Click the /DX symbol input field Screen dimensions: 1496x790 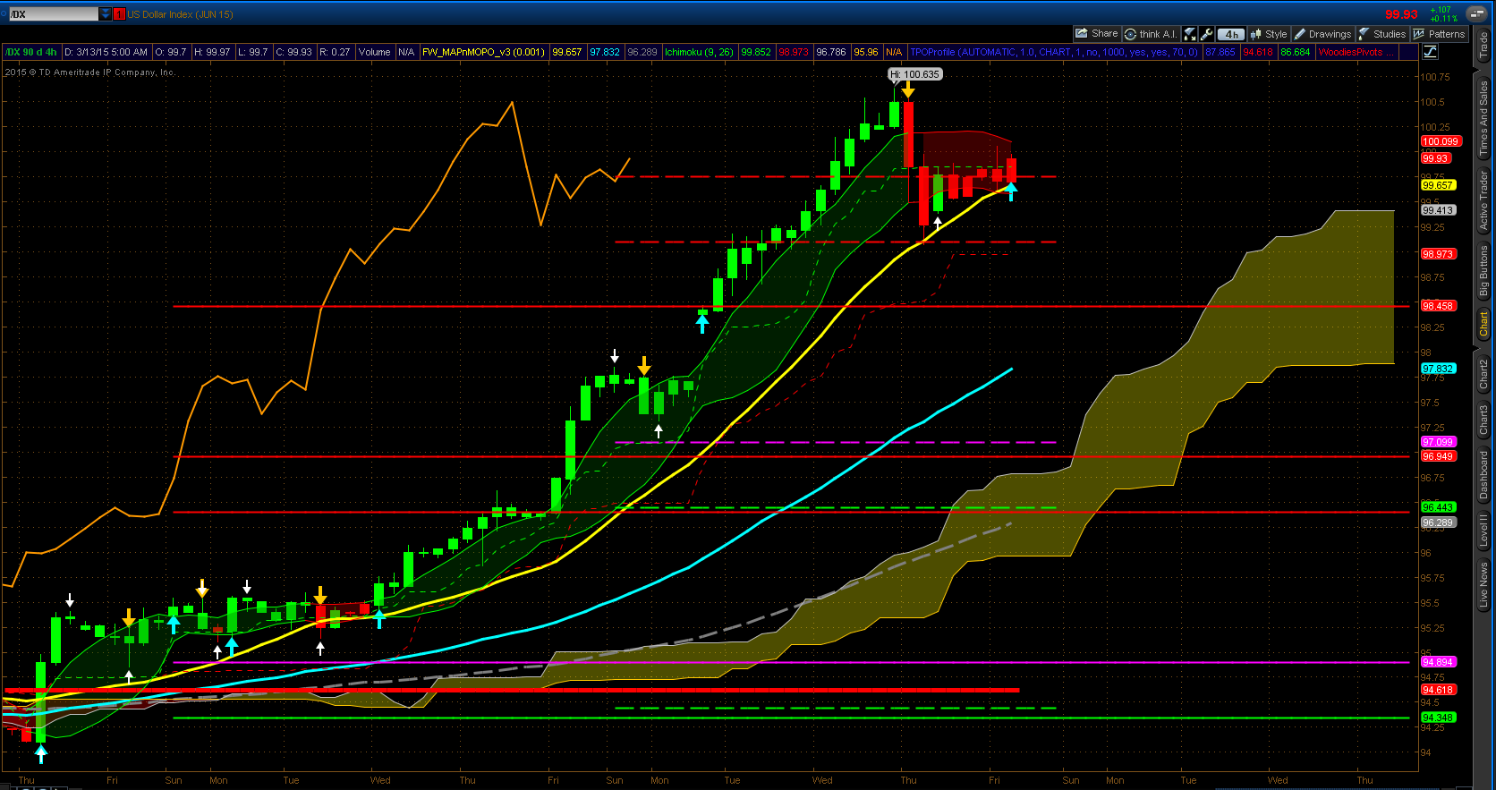tap(54, 14)
